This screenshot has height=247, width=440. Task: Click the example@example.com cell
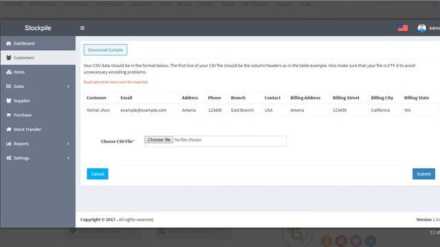(x=144, y=110)
